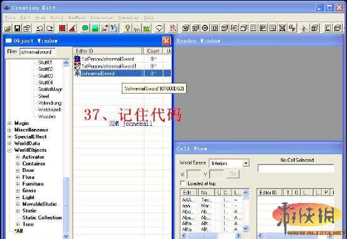Sort by Editor ID column in Object Window
This screenshot has width=347, height=239.
click(108, 51)
